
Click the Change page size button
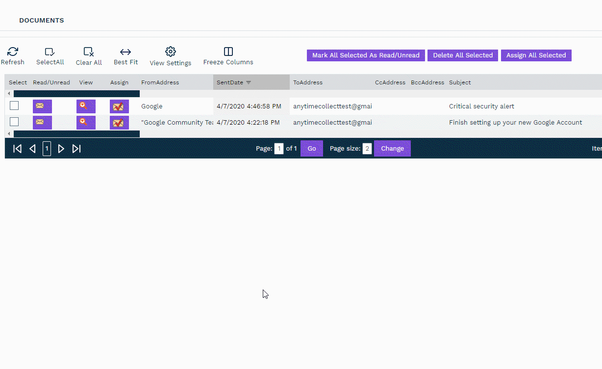point(392,149)
